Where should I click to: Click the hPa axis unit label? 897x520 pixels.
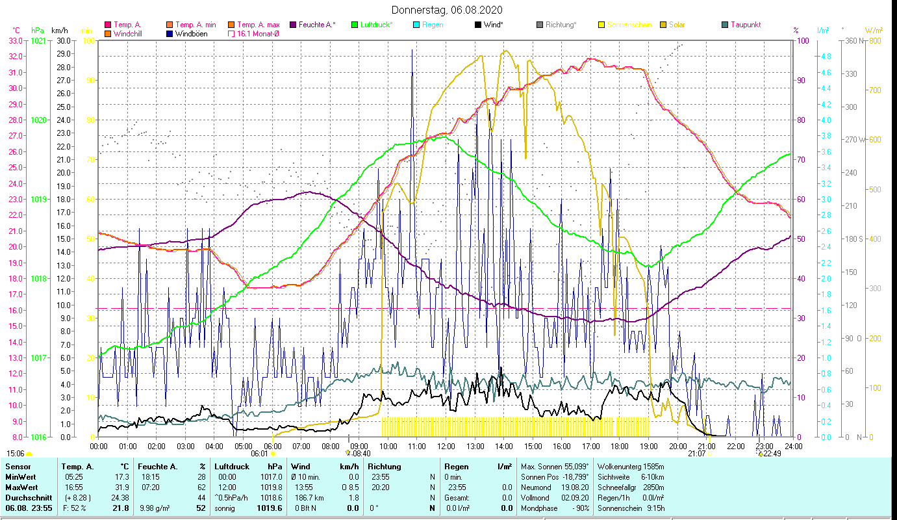[x=38, y=31]
